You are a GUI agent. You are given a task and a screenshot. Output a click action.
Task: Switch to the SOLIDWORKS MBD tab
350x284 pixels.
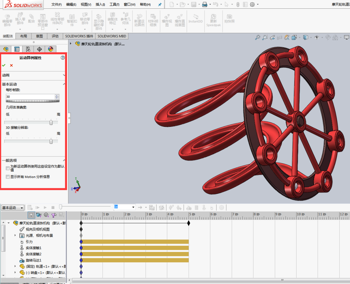pyautogui.click(x=112, y=36)
